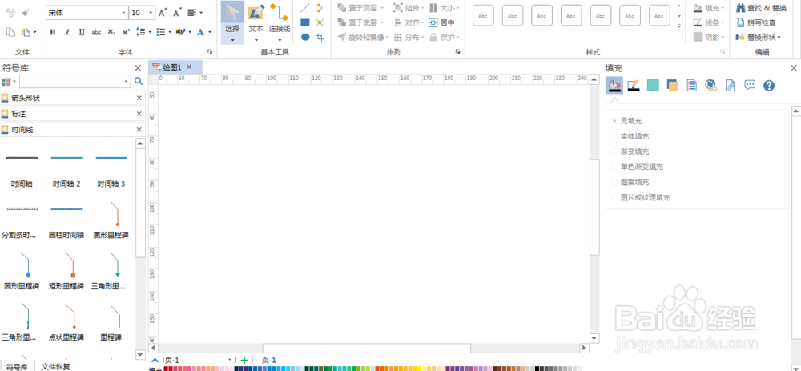This screenshot has width=801, height=371.
Task: Open the font size 10 dropdown
Action: pyautogui.click(x=151, y=13)
